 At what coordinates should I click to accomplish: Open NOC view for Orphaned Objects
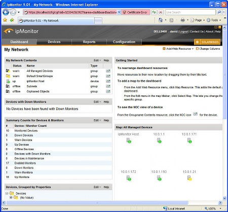108,91
